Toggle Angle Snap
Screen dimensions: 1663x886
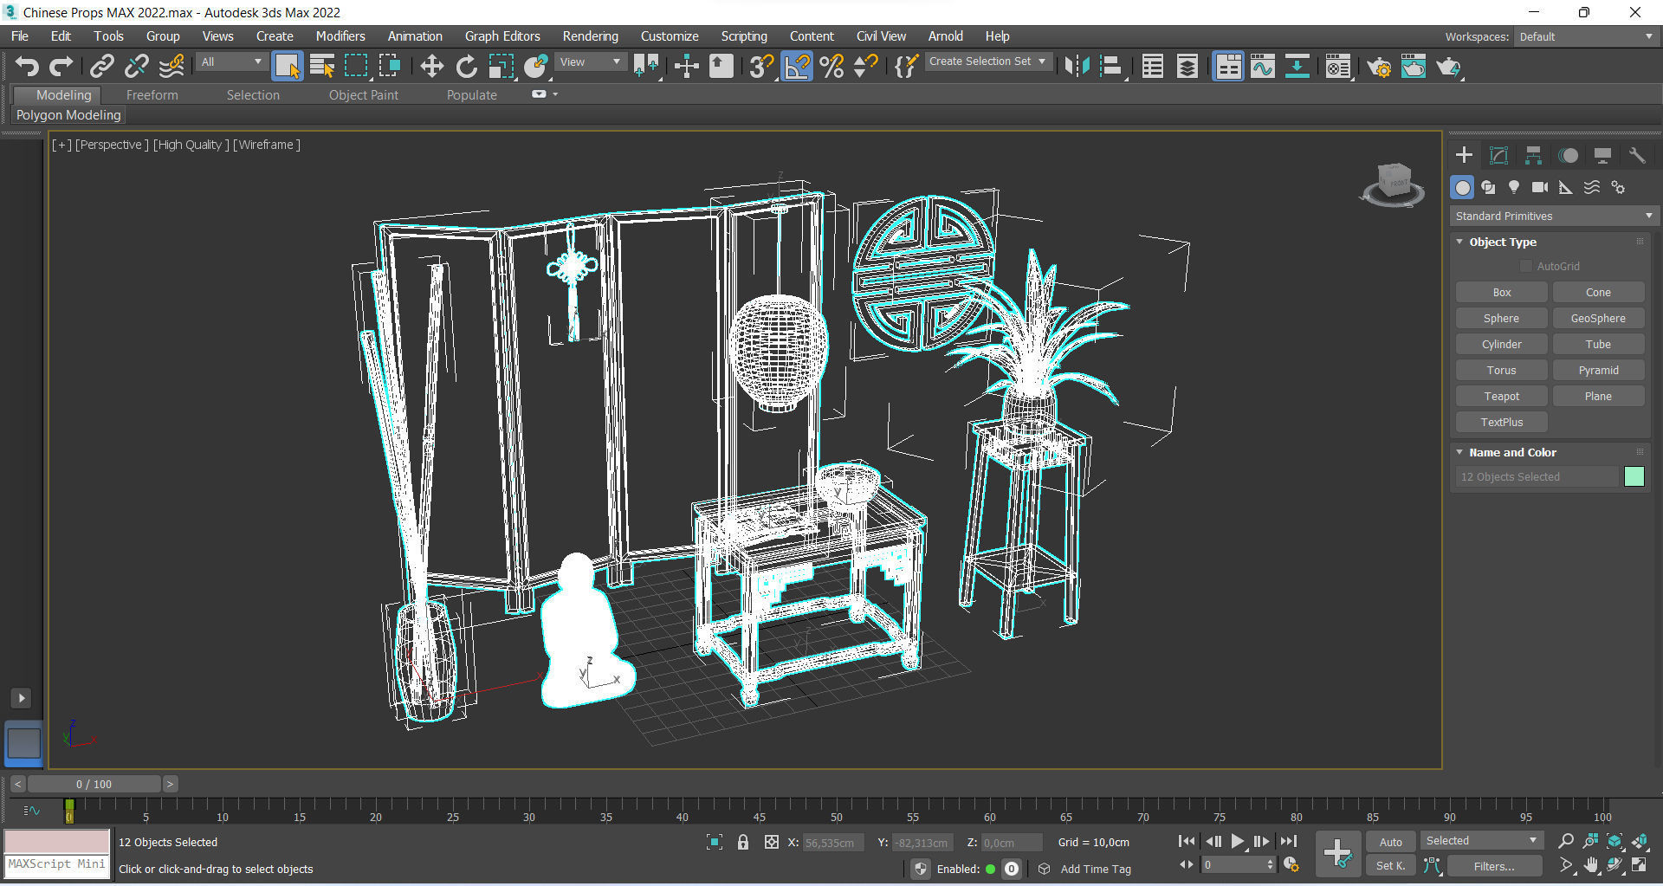point(797,66)
